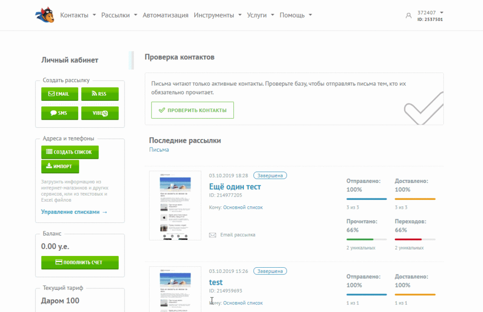Click the Создать список button
The height and width of the screenshot is (312, 483).
click(70, 152)
